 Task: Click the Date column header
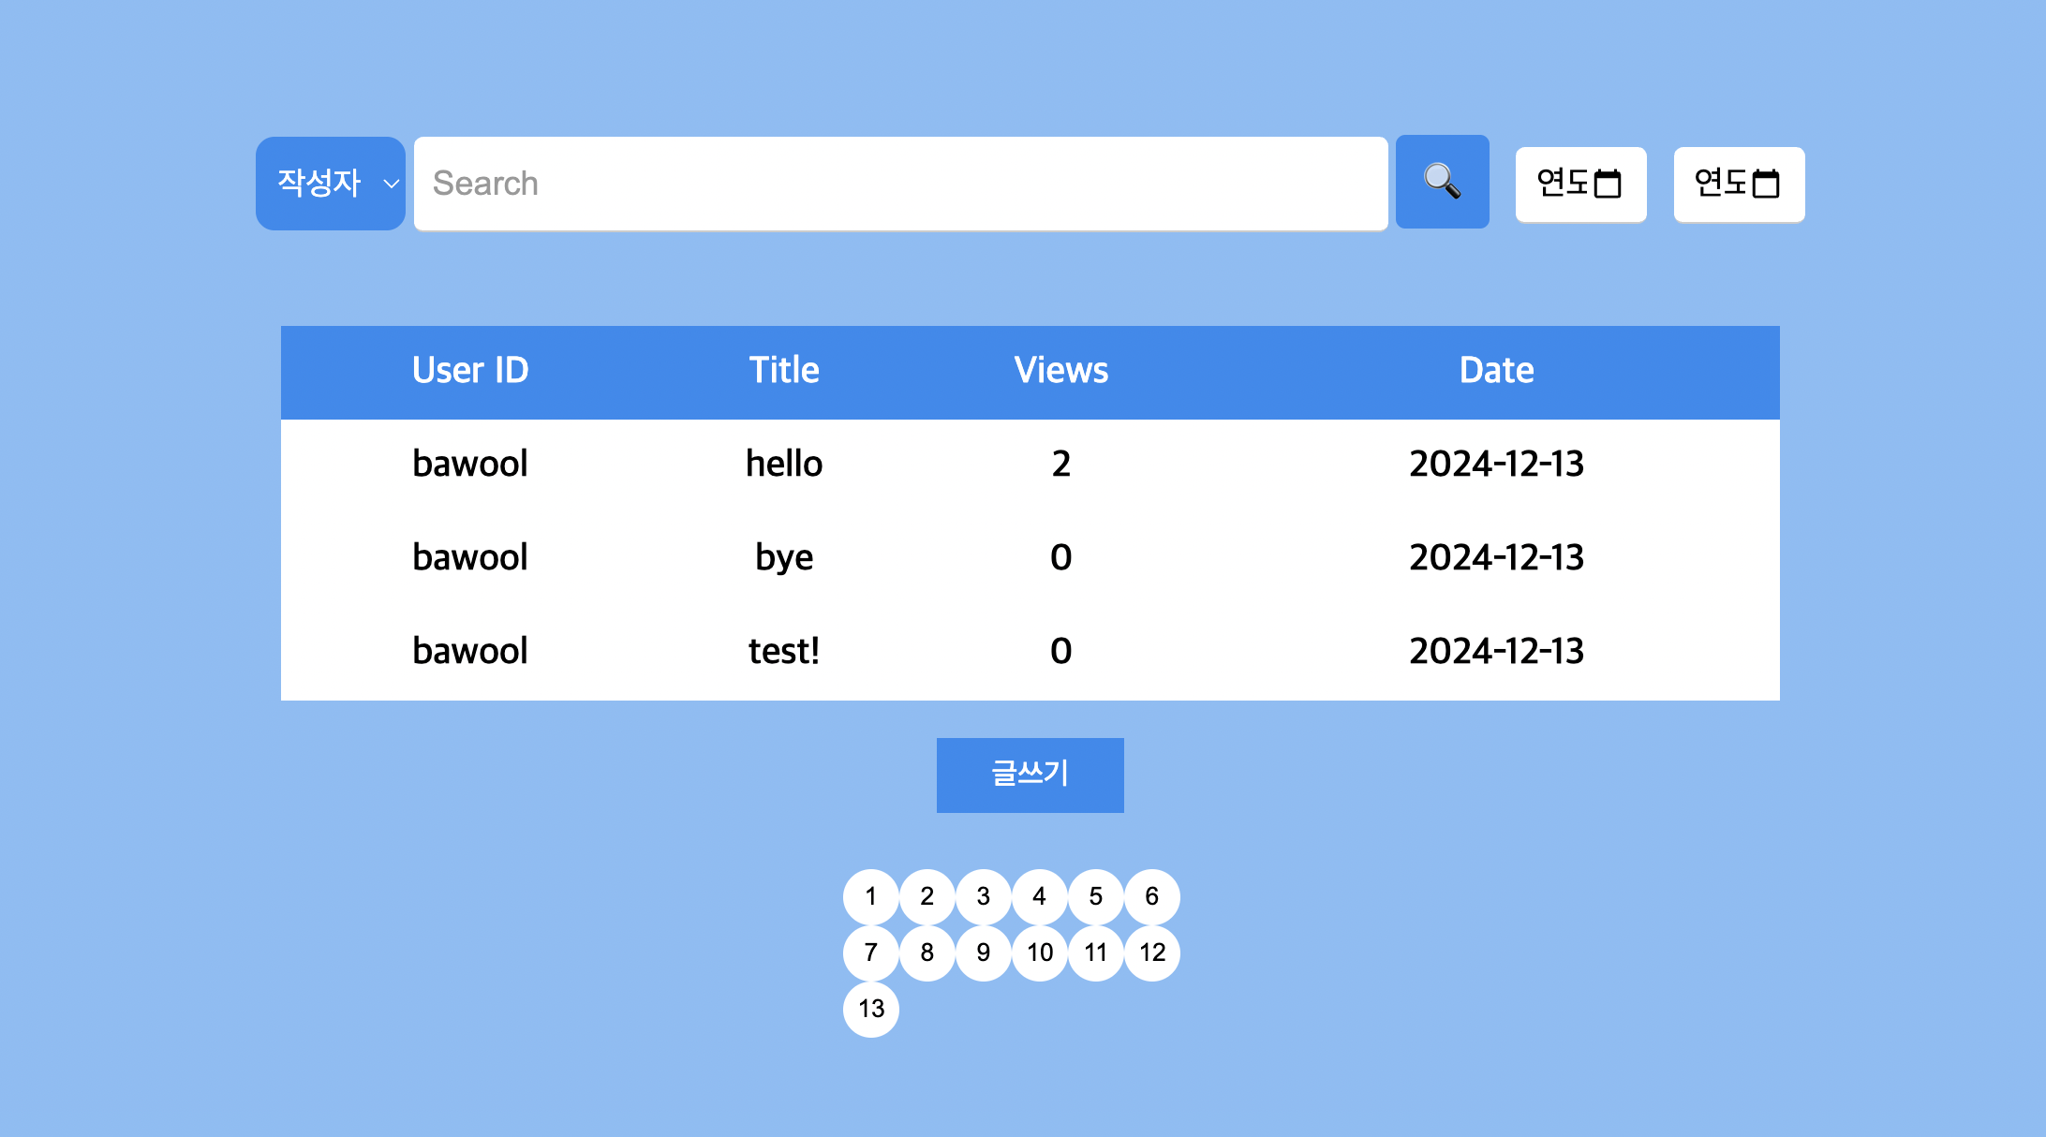pos(1496,371)
